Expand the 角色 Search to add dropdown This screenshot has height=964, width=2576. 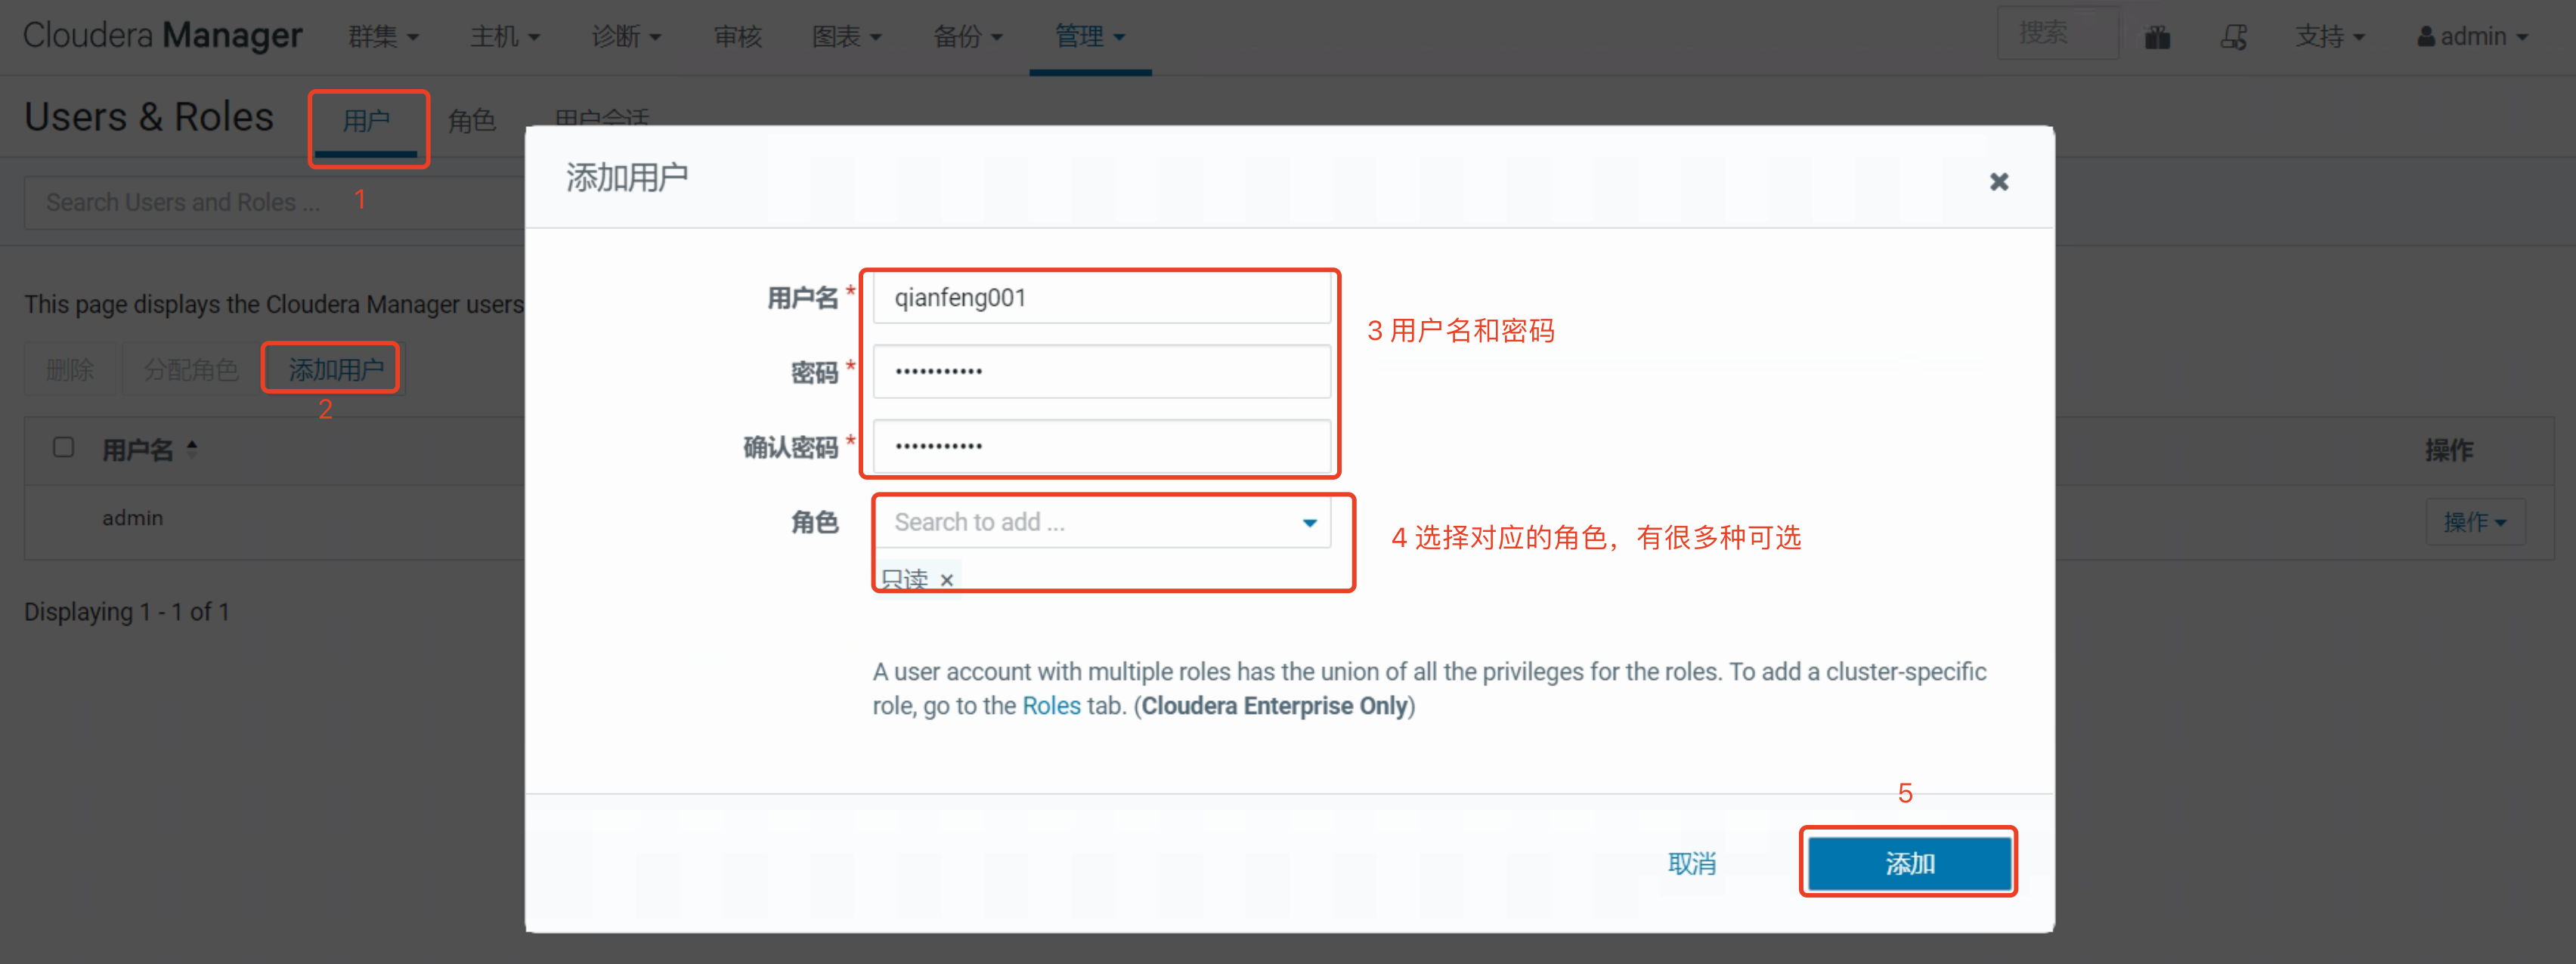pyautogui.click(x=1309, y=522)
